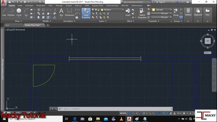
Task: Switch to the Parametric tab
Action: pyautogui.click(x=41, y=5)
